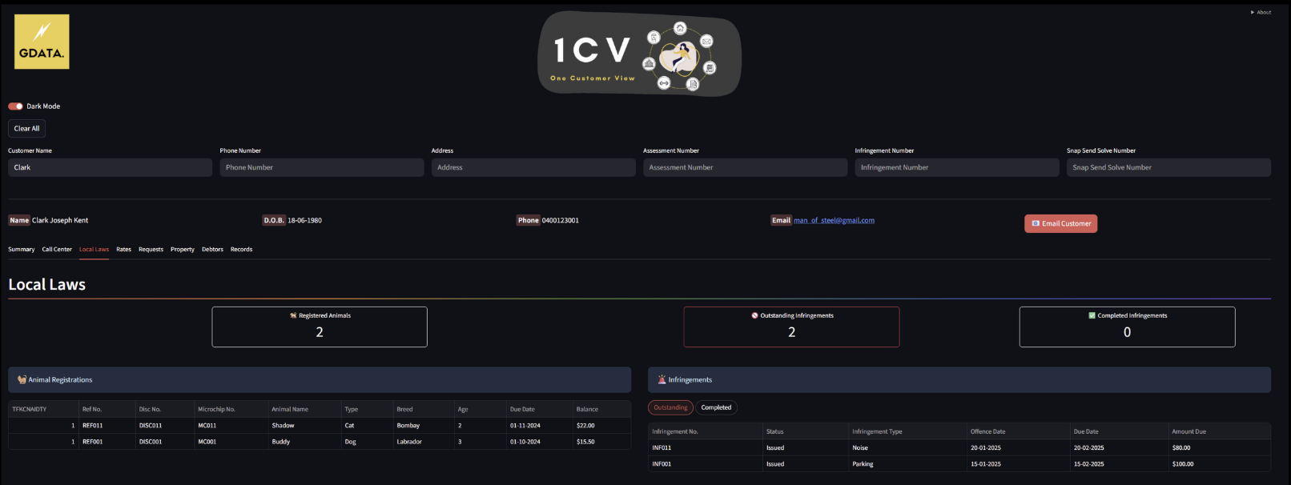
Task: Click the prohibited icon beside Outstanding Infringements
Action: click(754, 315)
